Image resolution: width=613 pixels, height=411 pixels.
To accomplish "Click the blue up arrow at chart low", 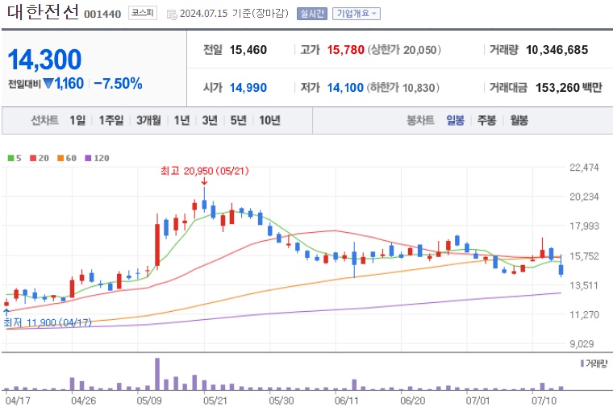I will tap(6, 312).
